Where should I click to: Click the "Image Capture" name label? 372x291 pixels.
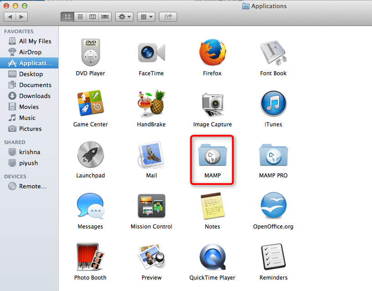click(x=213, y=125)
